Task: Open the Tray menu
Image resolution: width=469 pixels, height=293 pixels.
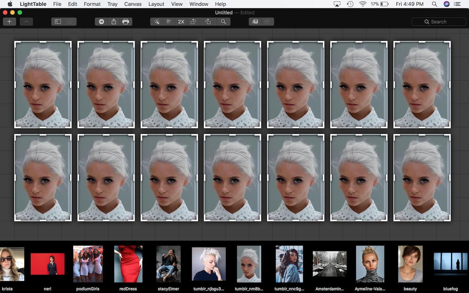Action: (x=112, y=4)
